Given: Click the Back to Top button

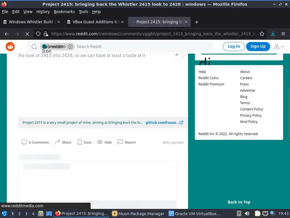Looking at the screenshot, I should click(239, 202).
